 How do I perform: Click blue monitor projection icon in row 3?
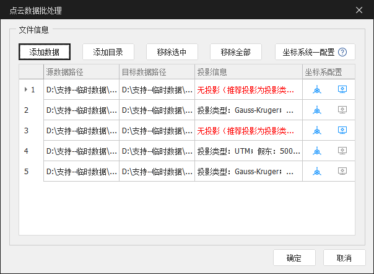click(x=342, y=131)
